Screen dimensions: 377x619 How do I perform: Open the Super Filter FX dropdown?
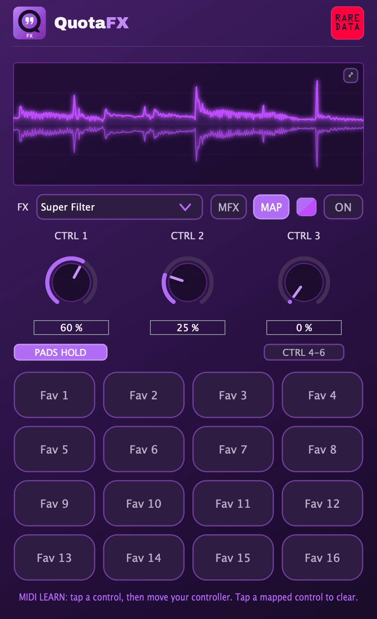click(x=120, y=207)
